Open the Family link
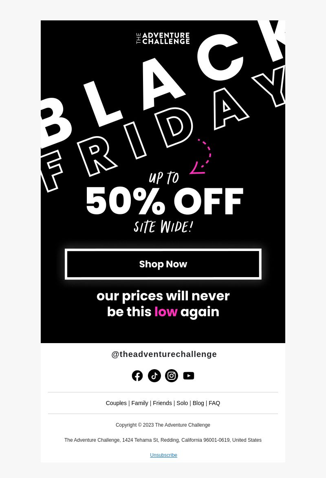The image size is (326, 478). click(x=140, y=403)
